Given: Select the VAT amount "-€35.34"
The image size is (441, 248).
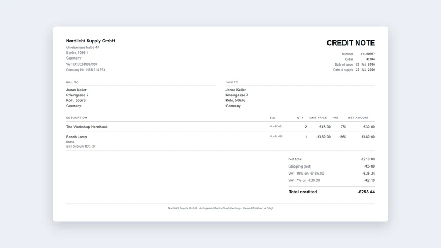Looking at the screenshot, I should pyautogui.click(x=368, y=174).
